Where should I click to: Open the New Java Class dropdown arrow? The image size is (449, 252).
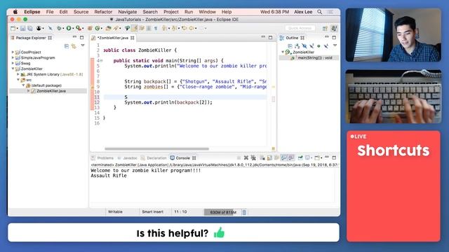102,29
